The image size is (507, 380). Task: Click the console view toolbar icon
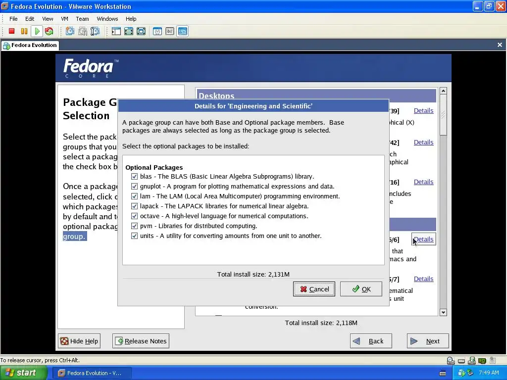click(x=182, y=31)
